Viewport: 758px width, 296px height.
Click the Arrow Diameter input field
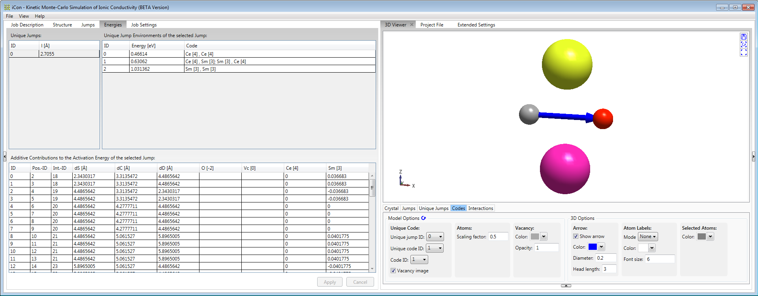[x=606, y=258]
